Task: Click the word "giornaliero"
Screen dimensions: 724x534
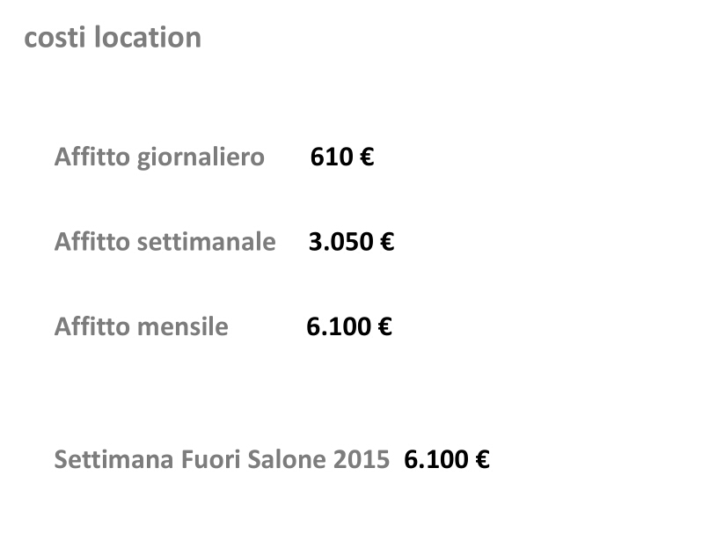Action: [x=201, y=158]
